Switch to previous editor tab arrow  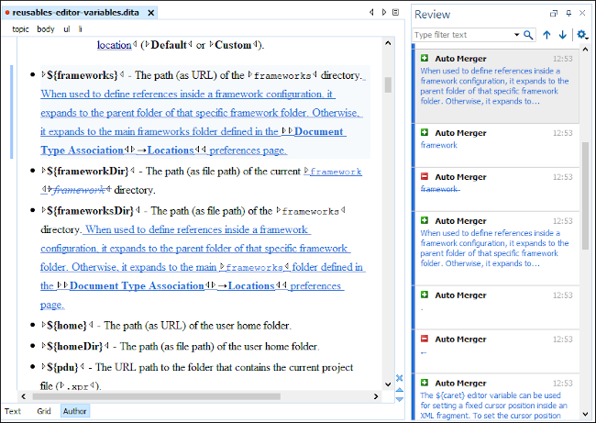tap(371, 13)
